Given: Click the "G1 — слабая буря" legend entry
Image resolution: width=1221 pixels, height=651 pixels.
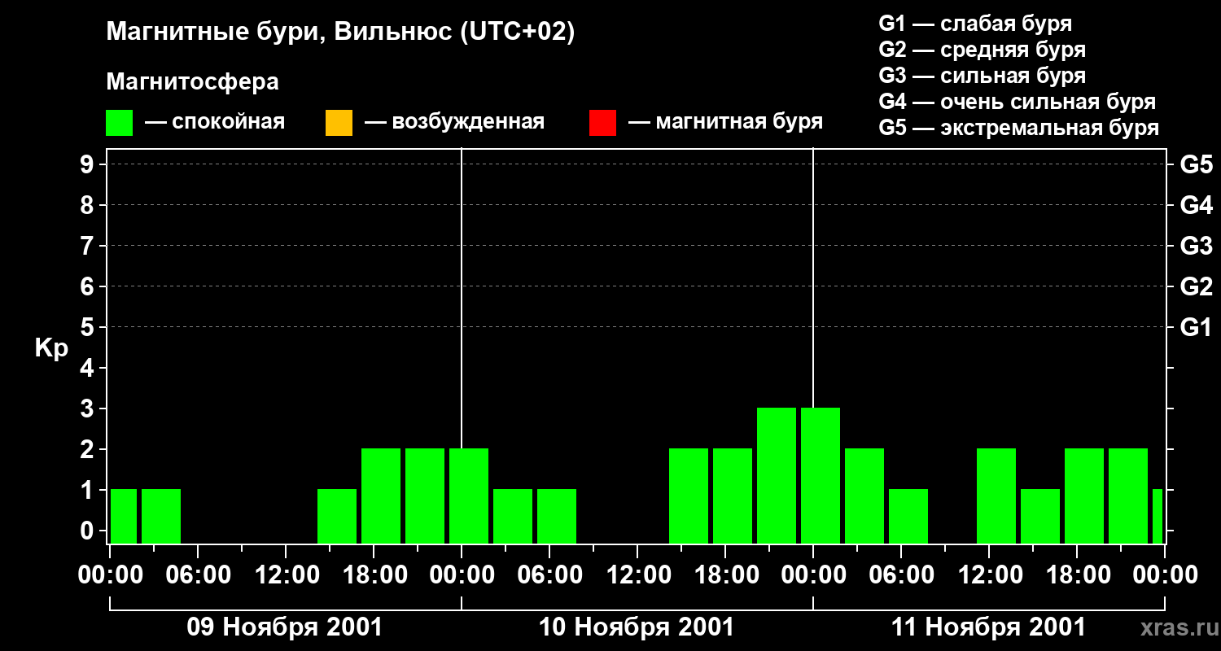Looking at the screenshot, I should [x=975, y=24].
